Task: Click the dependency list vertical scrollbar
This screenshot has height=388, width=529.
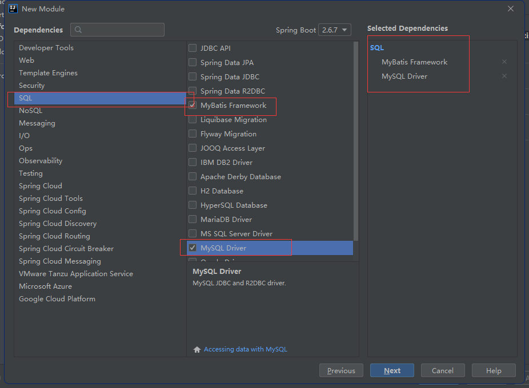Action: point(356,143)
